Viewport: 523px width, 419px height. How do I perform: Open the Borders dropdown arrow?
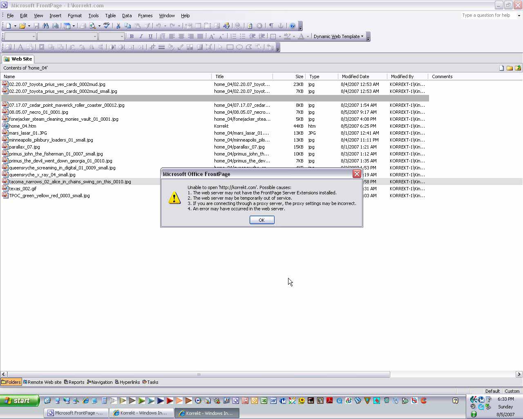pyautogui.click(x=280, y=36)
